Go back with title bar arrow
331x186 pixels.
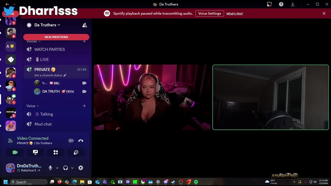click(7, 4)
